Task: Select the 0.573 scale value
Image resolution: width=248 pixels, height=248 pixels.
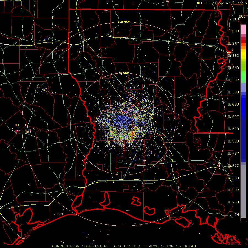Action: point(233,129)
